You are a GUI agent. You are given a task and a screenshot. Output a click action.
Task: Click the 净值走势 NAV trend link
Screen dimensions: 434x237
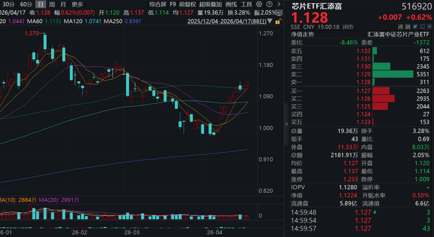[303, 34]
